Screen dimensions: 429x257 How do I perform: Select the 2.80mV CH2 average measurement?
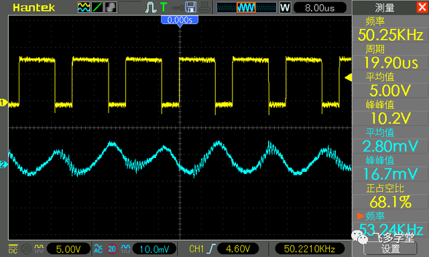click(x=390, y=147)
